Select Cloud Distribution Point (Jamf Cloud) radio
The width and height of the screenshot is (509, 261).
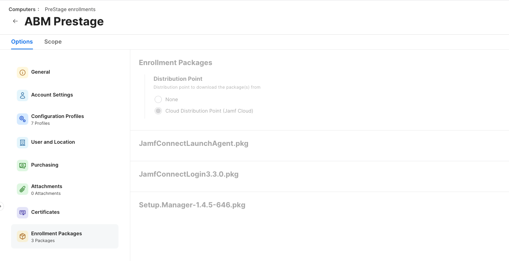click(x=158, y=111)
